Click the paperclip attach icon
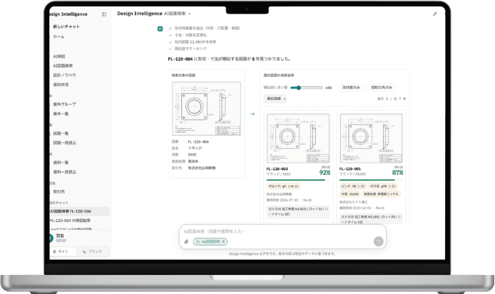The height and width of the screenshot is (294, 495). click(186, 242)
